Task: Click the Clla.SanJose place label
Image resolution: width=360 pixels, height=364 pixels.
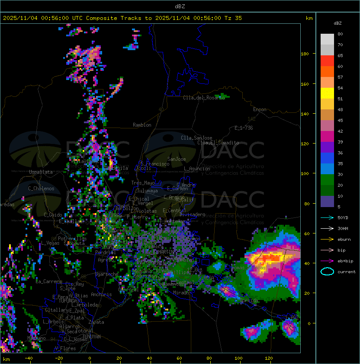Action: click(x=196, y=138)
